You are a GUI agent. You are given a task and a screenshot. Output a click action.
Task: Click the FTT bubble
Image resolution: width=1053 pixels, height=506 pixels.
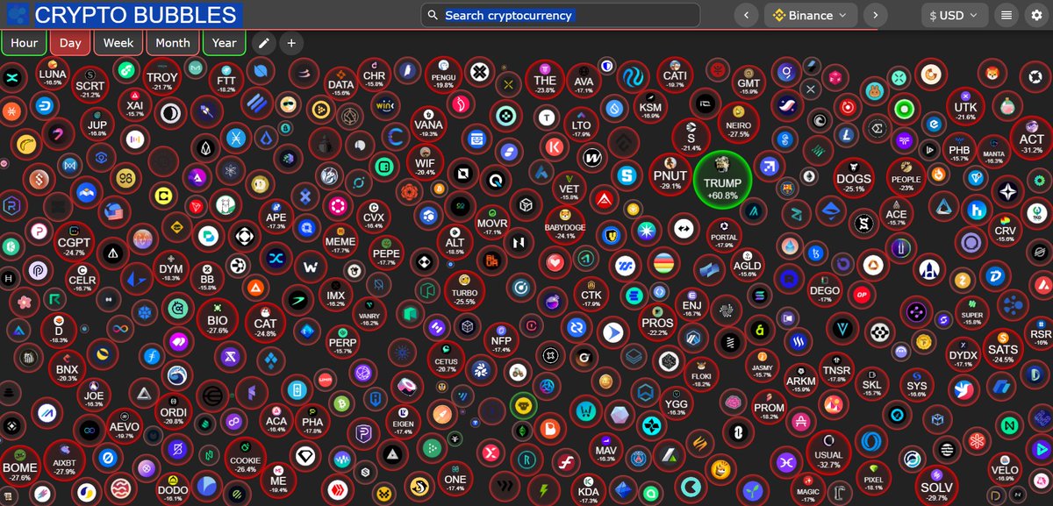(226, 80)
